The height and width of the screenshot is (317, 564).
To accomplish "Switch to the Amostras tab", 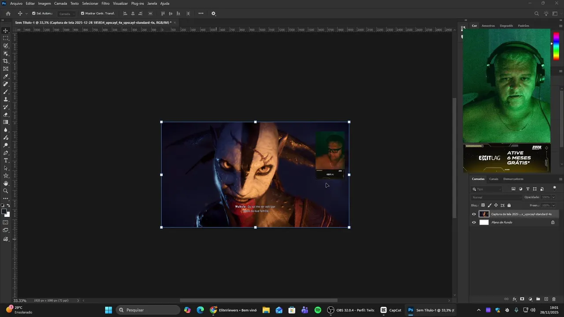I will pyautogui.click(x=488, y=26).
